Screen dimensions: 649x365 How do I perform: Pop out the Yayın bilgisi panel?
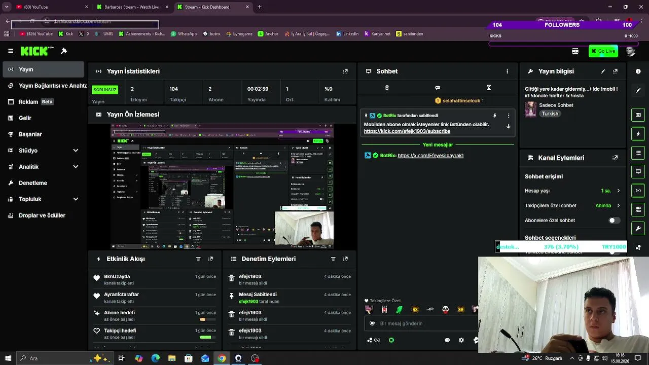tap(615, 71)
